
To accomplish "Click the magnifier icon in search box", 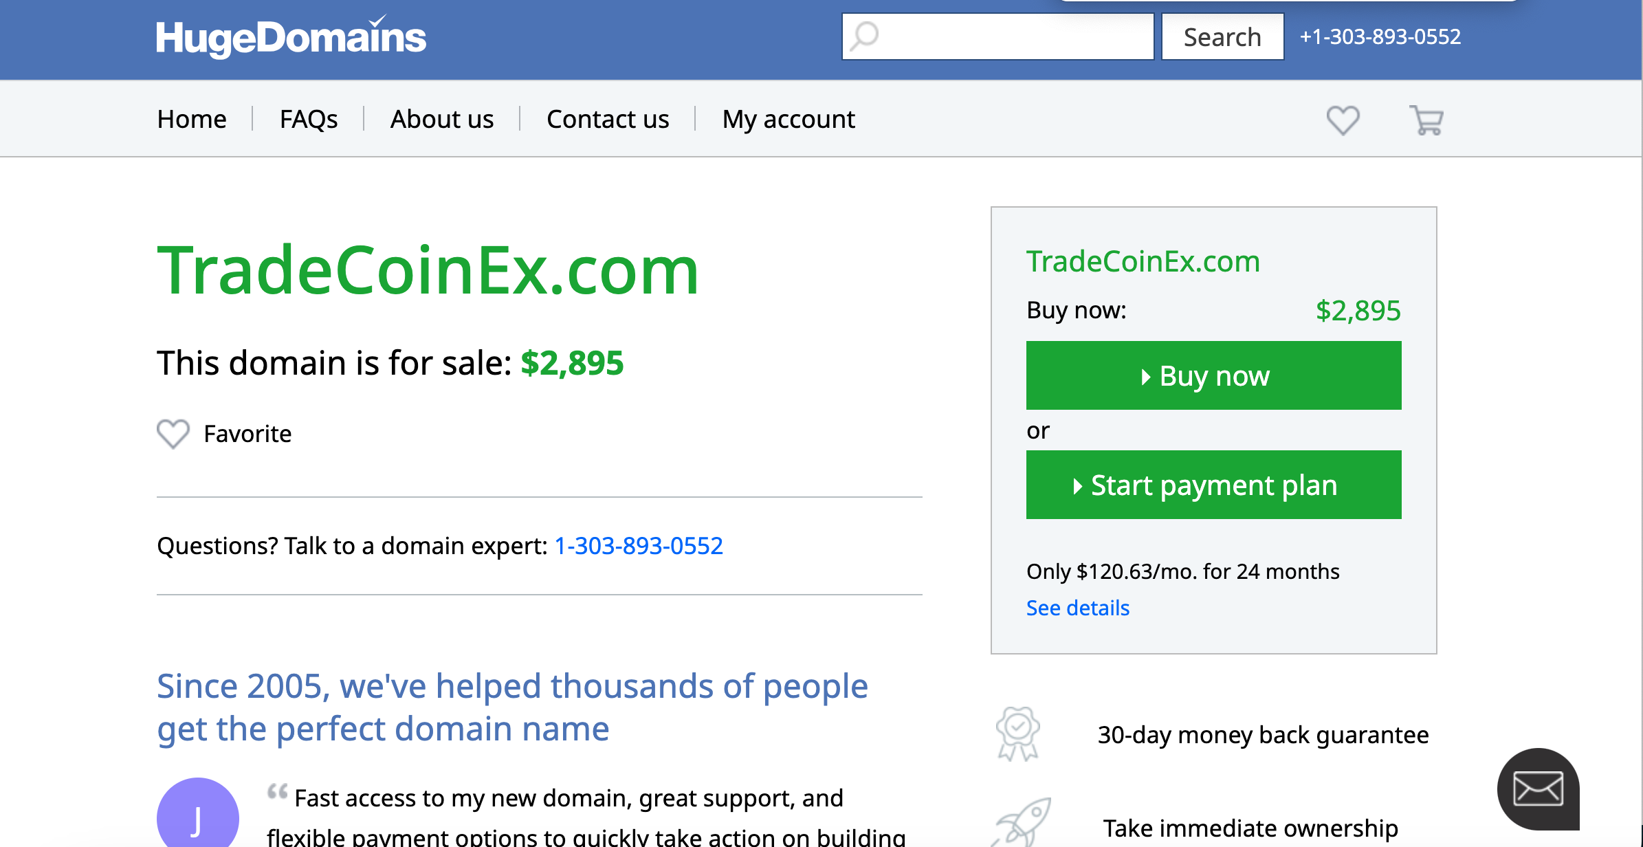I will (864, 36).
